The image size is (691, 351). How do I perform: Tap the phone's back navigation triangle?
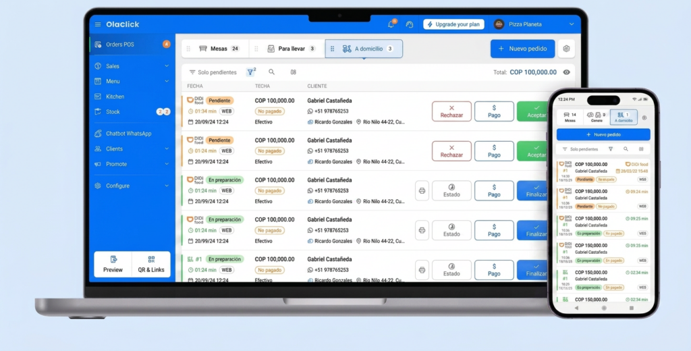coord(576,308)
